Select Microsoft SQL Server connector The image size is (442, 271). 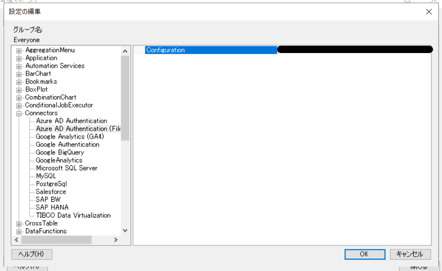pyautogui.click(x=67, y=168)
